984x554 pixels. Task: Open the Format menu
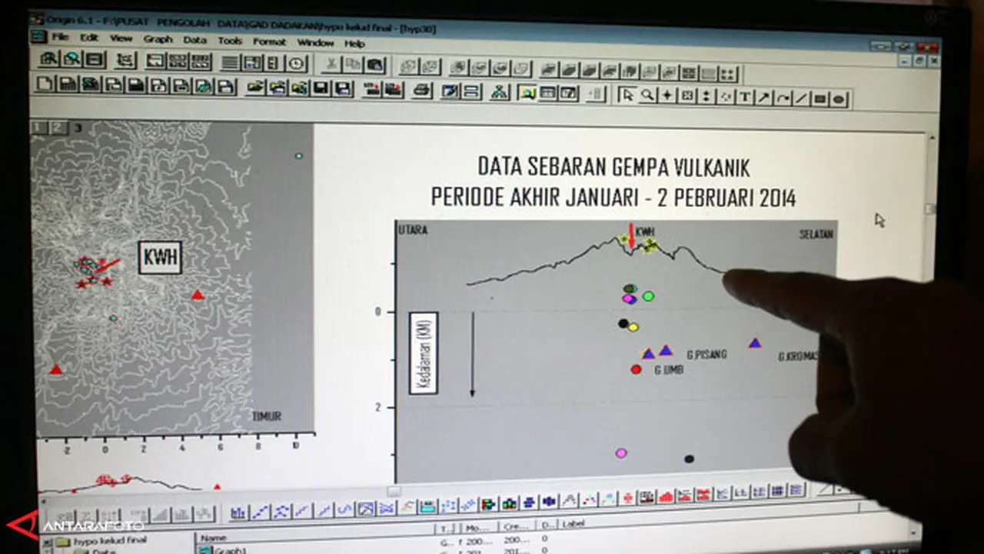pos(269,41)
